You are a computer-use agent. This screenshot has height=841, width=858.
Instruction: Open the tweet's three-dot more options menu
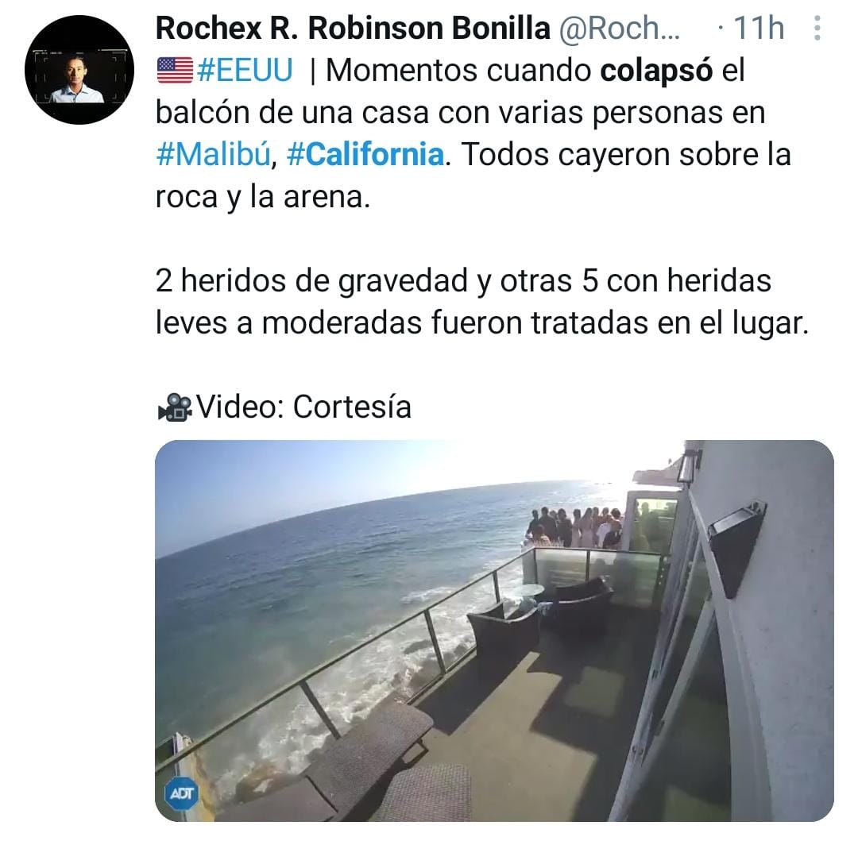pos(817,28)
